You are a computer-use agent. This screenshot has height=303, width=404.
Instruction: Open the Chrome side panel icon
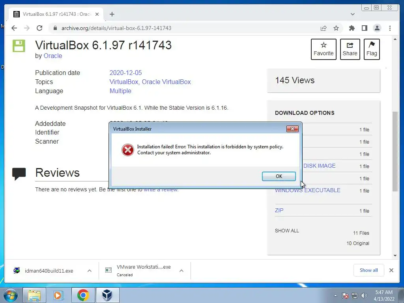click(x=364, y=28)
